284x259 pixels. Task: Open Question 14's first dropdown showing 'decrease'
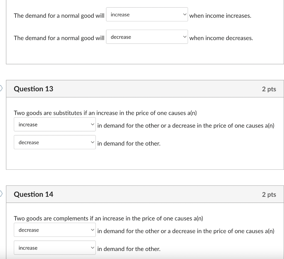click(55, 230)
